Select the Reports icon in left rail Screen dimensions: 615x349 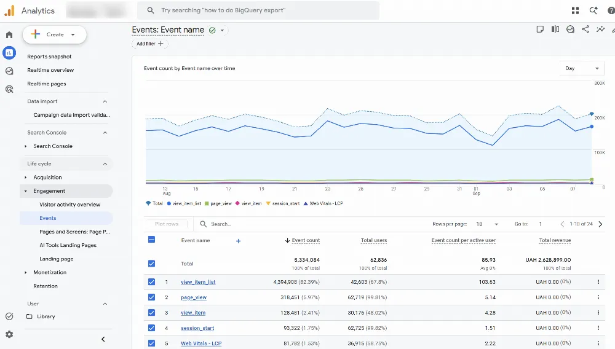pyautogui.click(x=9, y=52)
